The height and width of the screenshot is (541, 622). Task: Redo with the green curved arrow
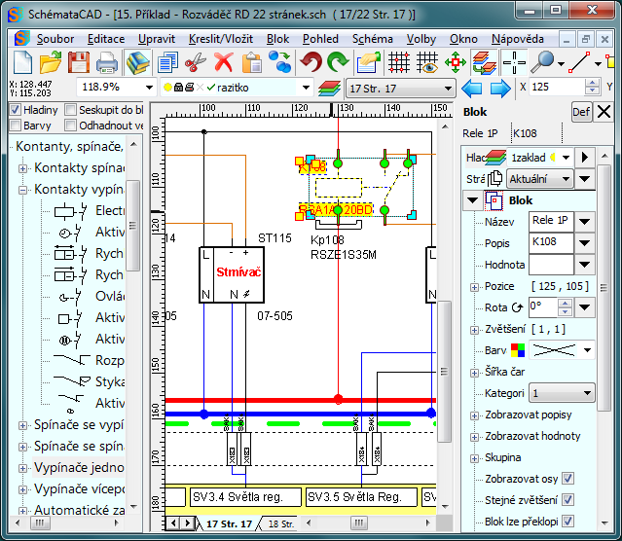338,63
